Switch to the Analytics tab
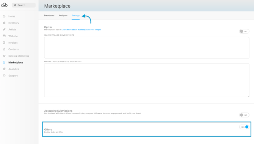254x144 pixels. [63, 16]
